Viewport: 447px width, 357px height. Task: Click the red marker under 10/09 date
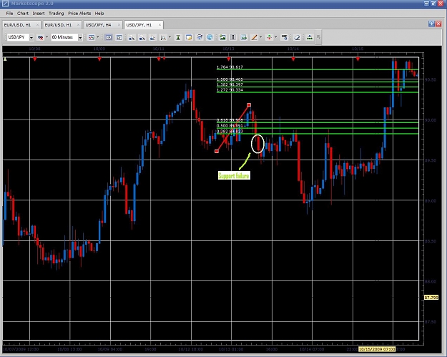tap(99, 59)
